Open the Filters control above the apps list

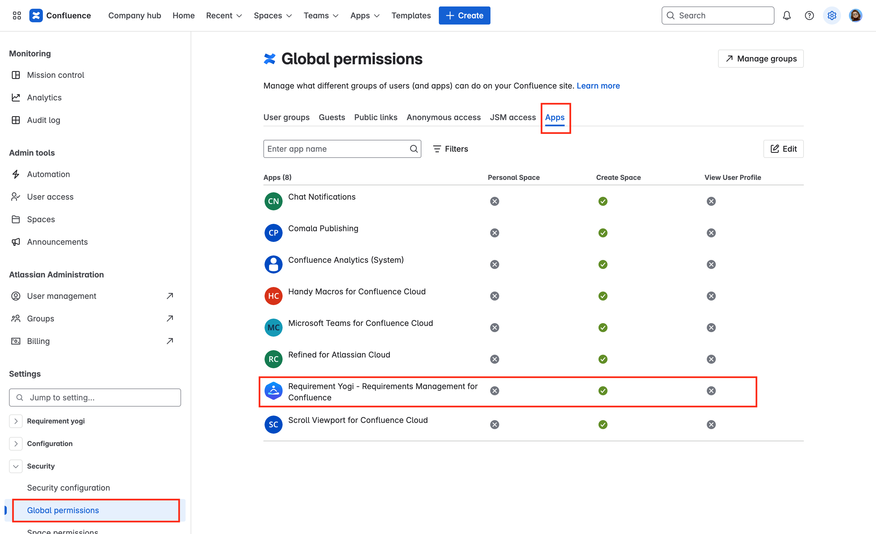click(450, 149)
